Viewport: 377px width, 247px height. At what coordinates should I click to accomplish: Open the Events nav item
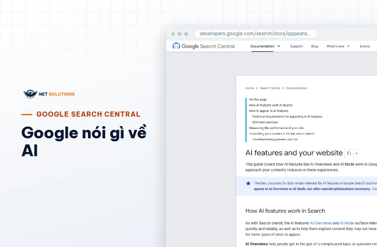coord(365,46)
